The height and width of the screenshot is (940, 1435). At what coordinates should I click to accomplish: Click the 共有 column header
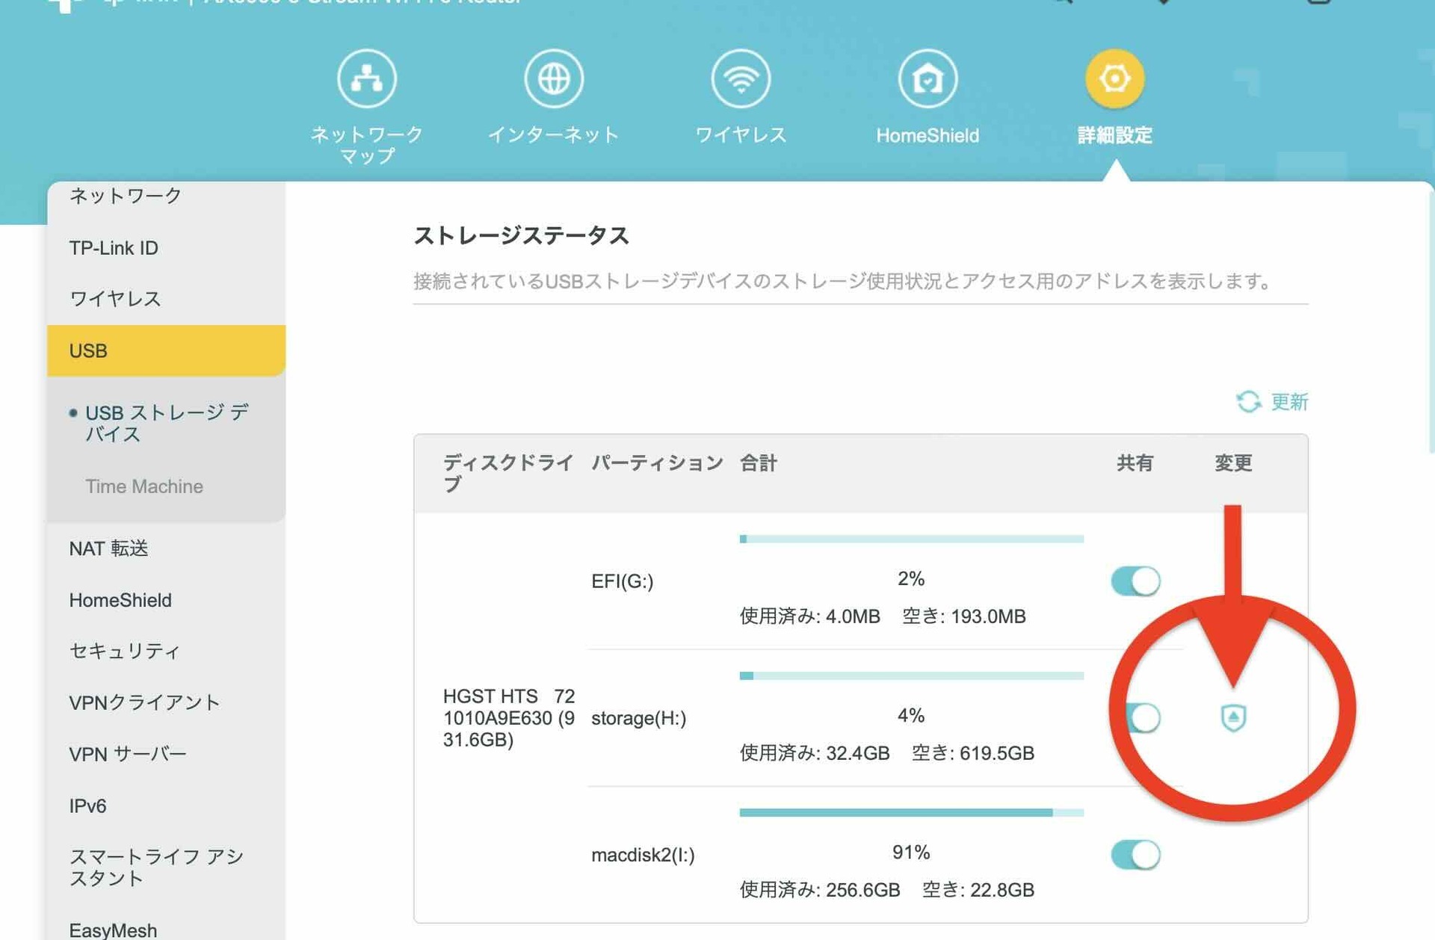[1135, 463]
